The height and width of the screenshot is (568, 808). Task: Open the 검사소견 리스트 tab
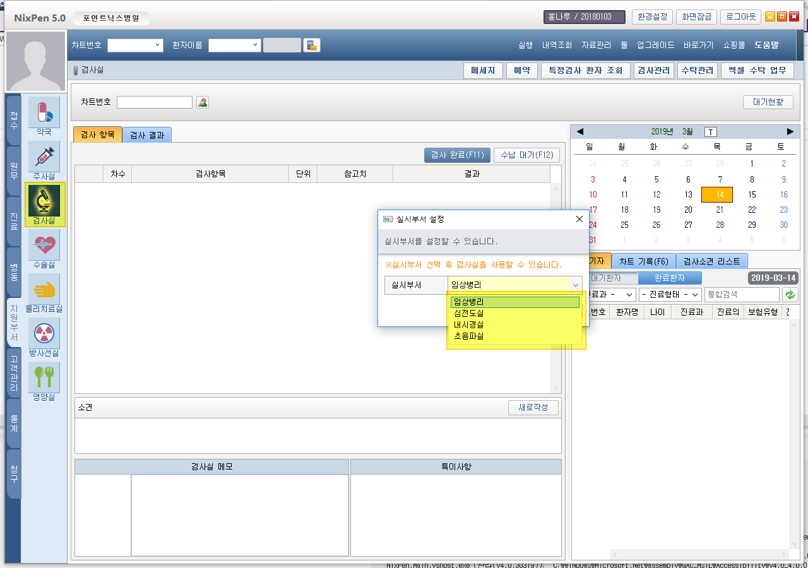711,261
